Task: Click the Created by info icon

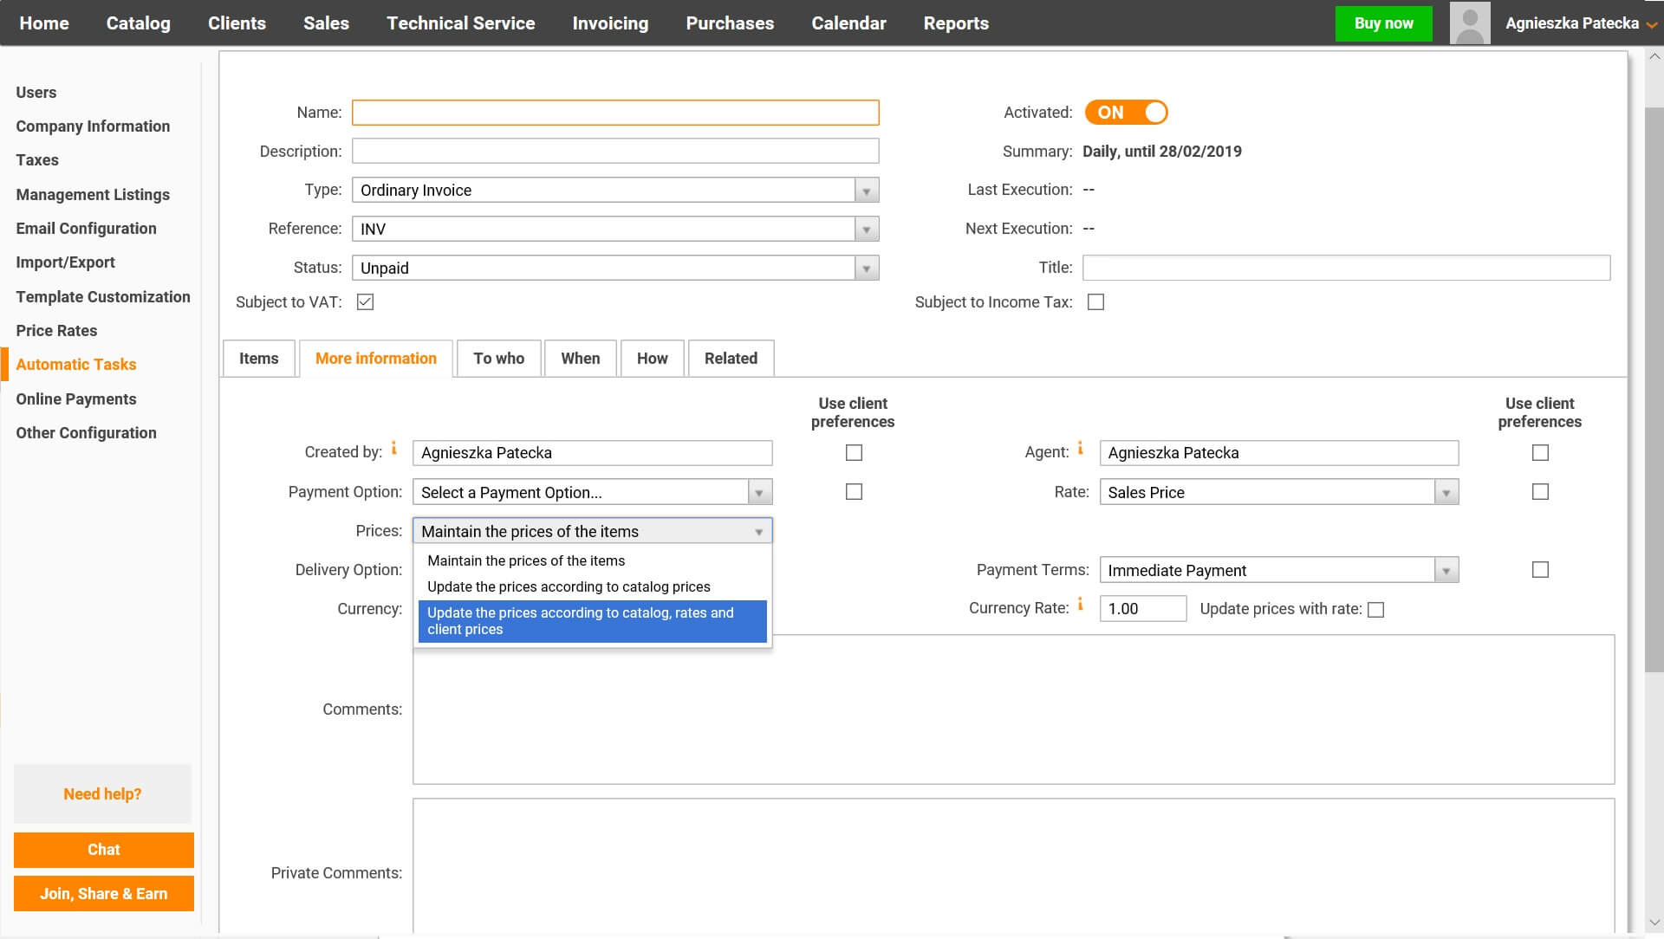Action: click(x=393, y=448)
